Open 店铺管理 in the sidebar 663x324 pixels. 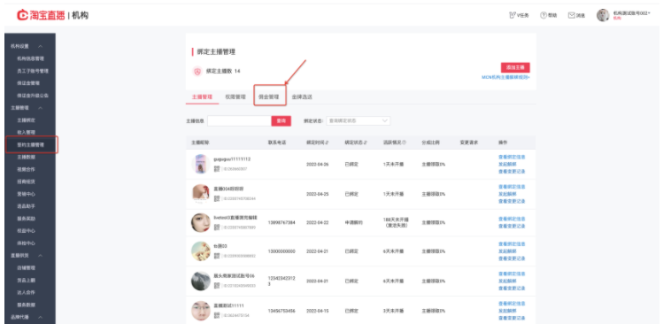click(x=26, y=267)
